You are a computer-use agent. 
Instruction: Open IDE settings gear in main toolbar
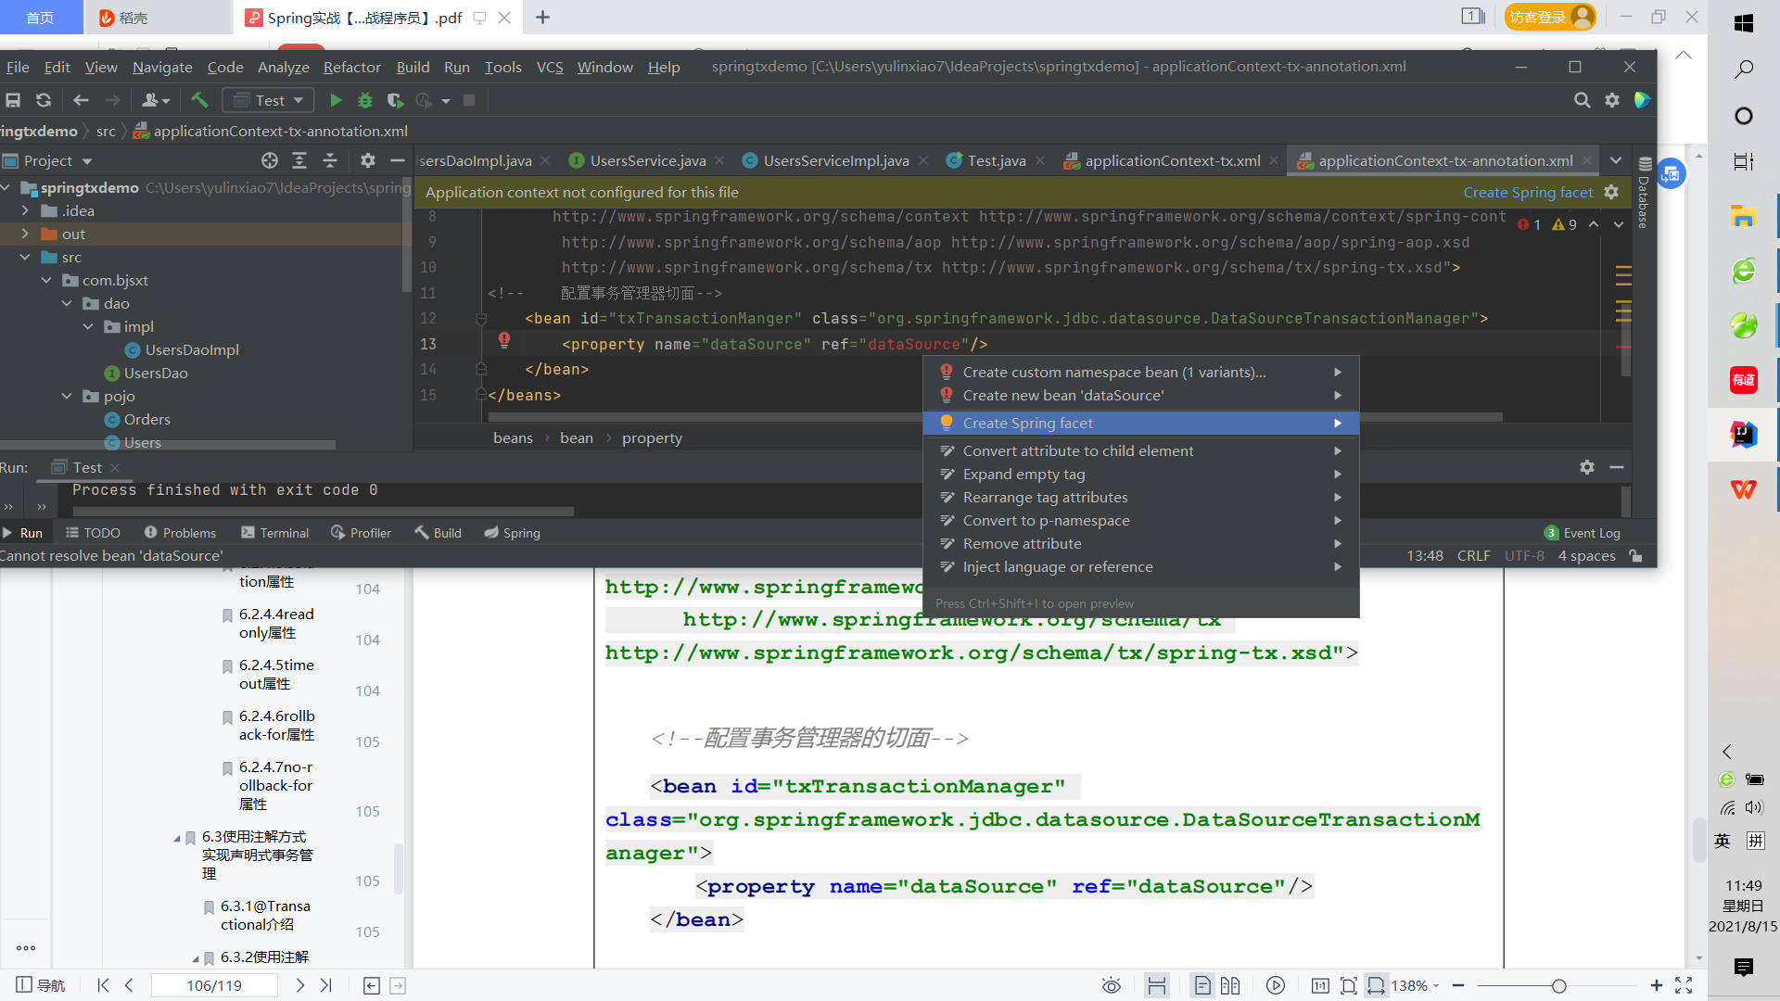tap(1612, 100)
